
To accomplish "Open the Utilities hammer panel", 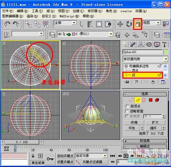I will [x=164, y=45].
